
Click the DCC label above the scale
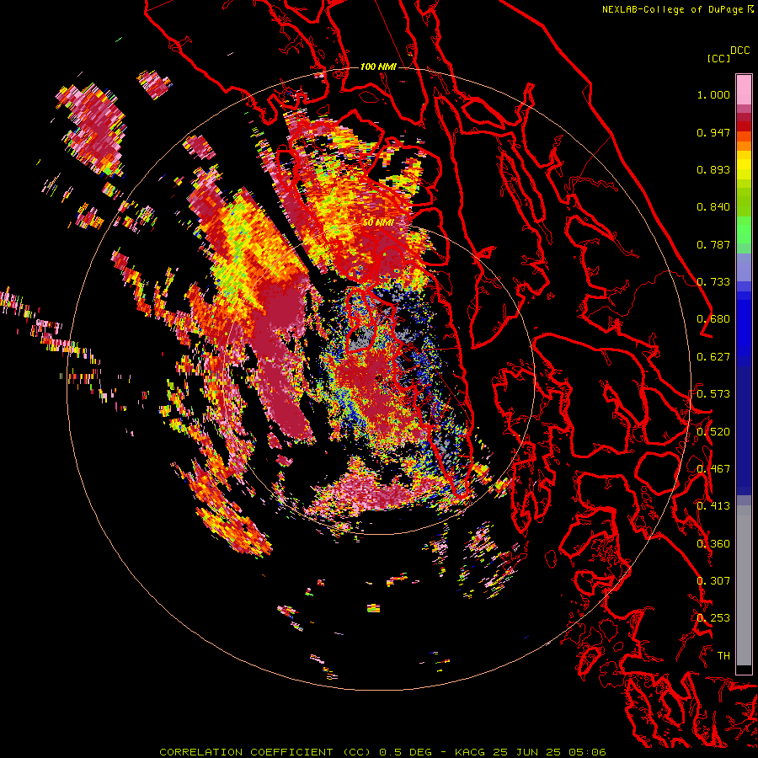click(x=739, y=51)
